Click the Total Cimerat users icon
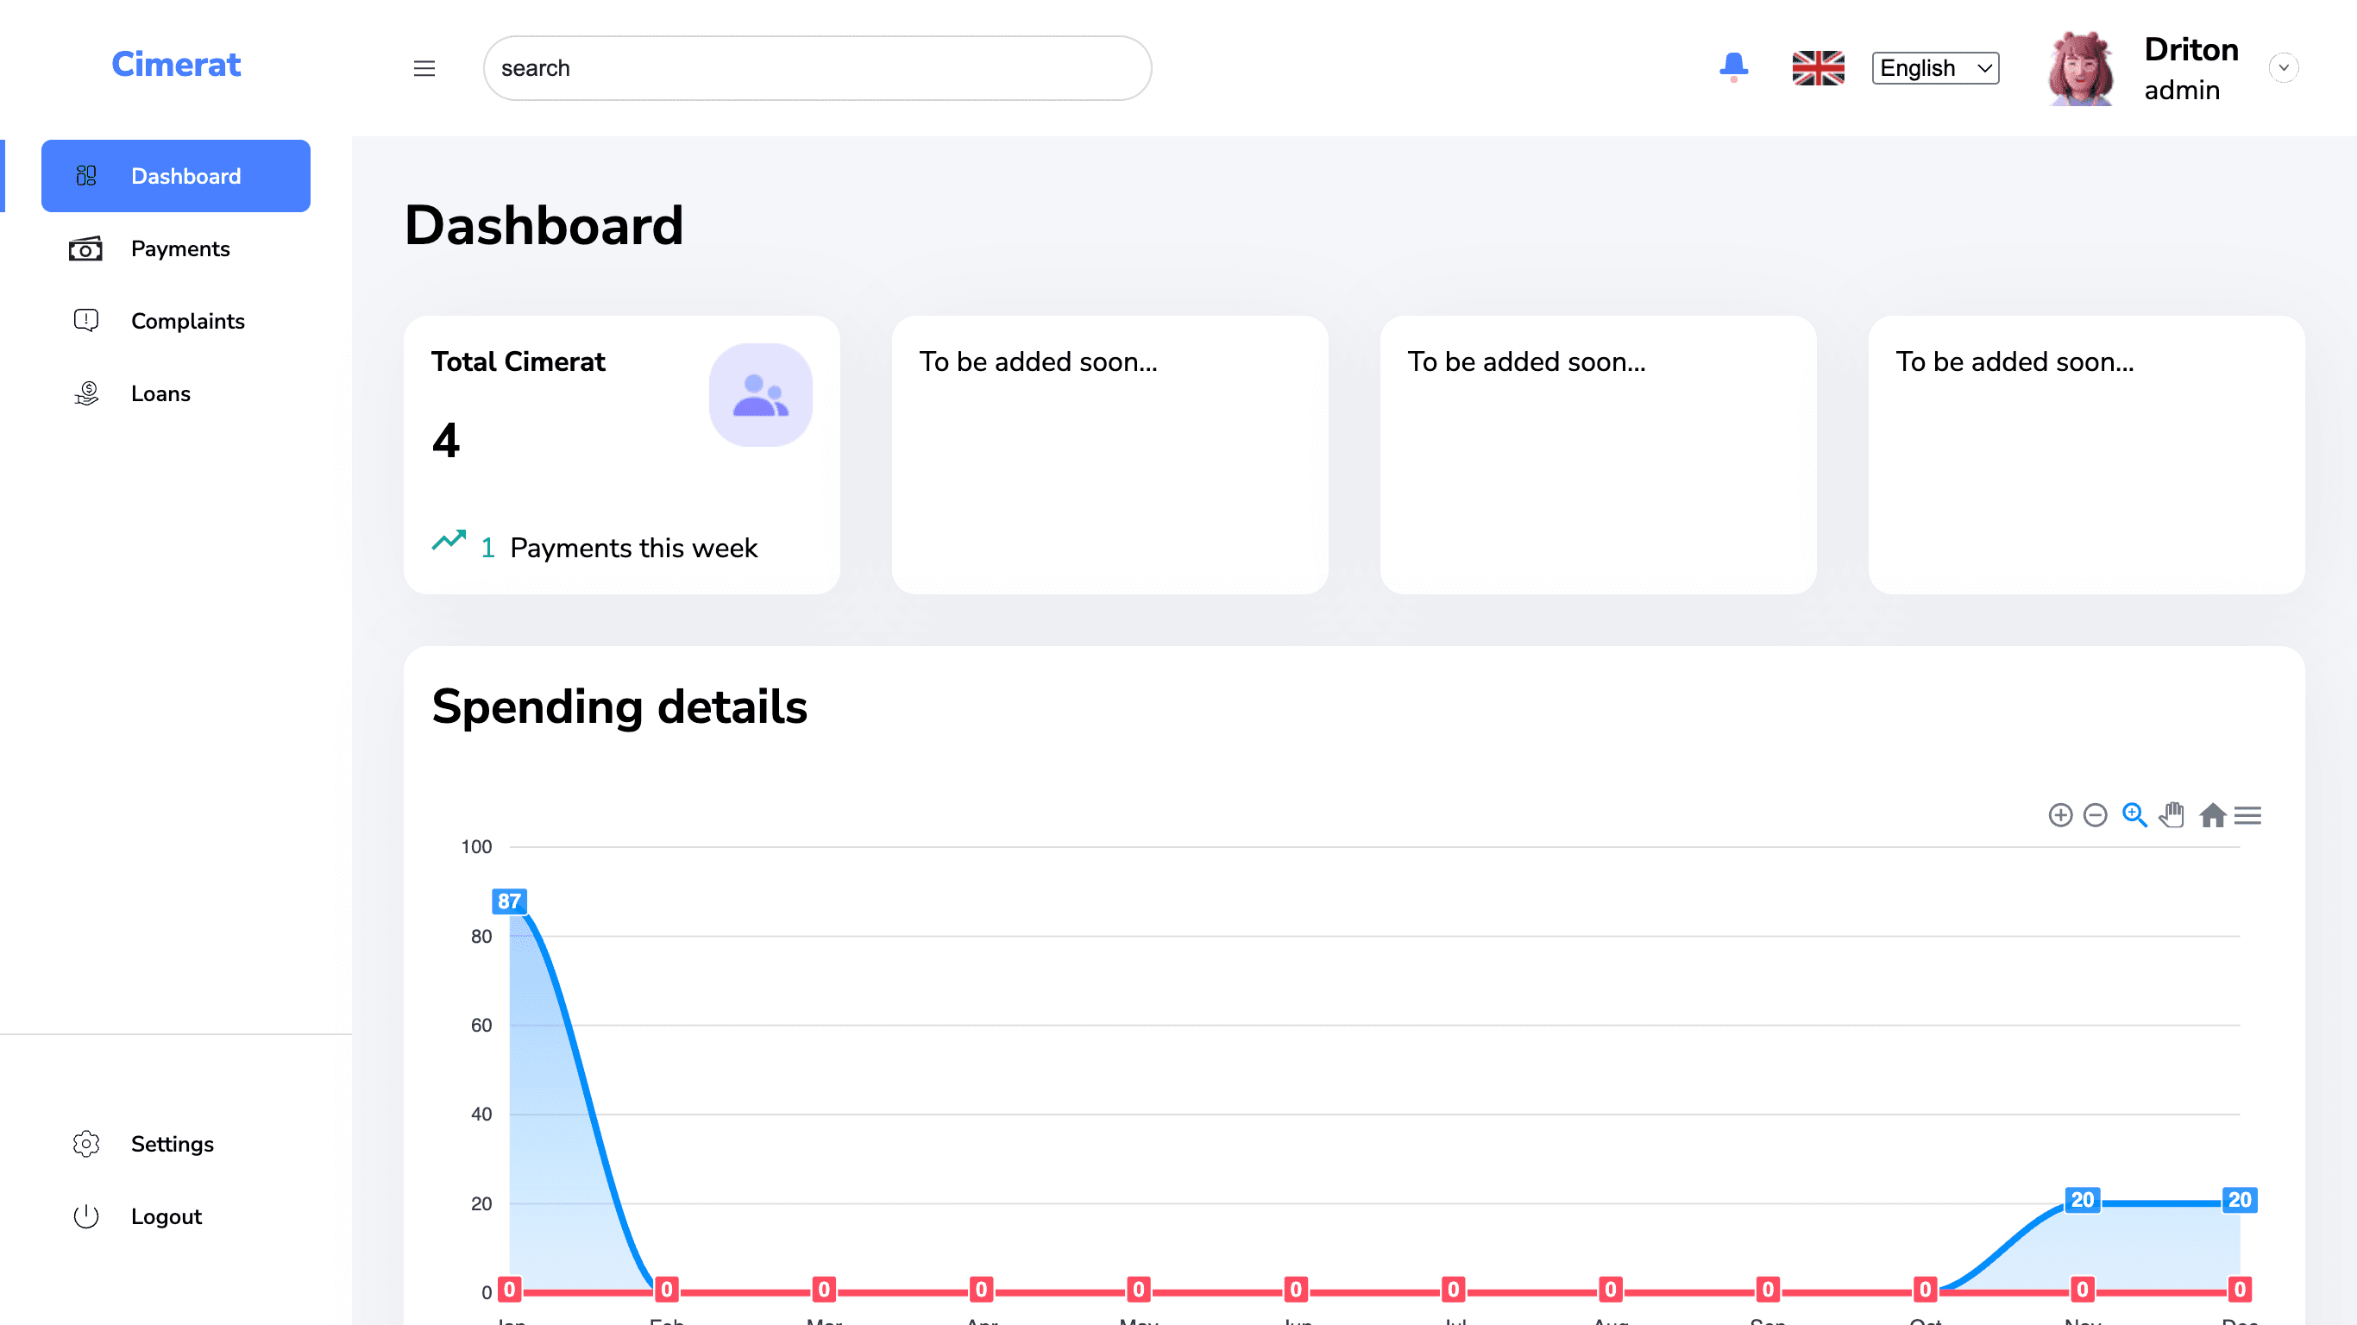This screenshot has height=1325, width=2357. 759,395
